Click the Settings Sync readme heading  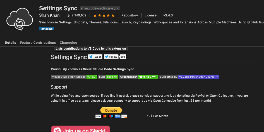(69, 57)
